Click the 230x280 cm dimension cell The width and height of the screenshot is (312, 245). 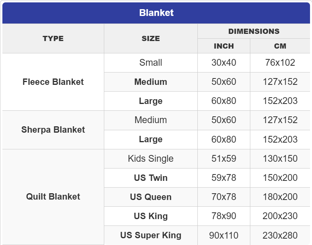(x=280, y=235)
